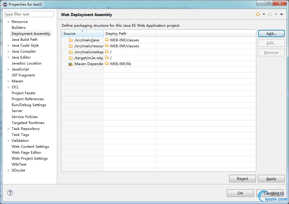289x204 pixels.
Task: Expand the Java Code Style node
Action: [8, 45]
